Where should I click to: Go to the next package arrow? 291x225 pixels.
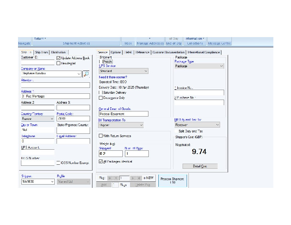click(133, 178)
